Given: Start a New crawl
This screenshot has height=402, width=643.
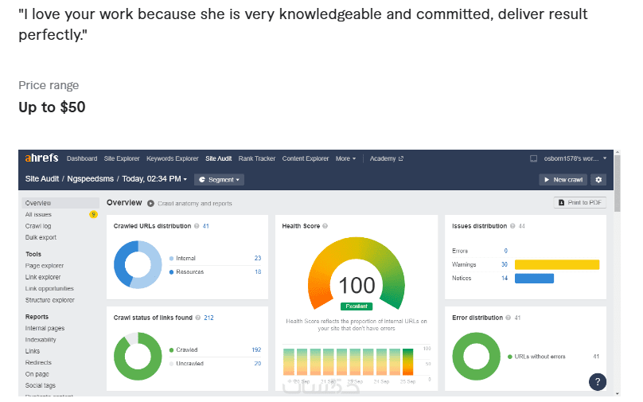Looking at the screenshot, I should [x=563, y=180].
